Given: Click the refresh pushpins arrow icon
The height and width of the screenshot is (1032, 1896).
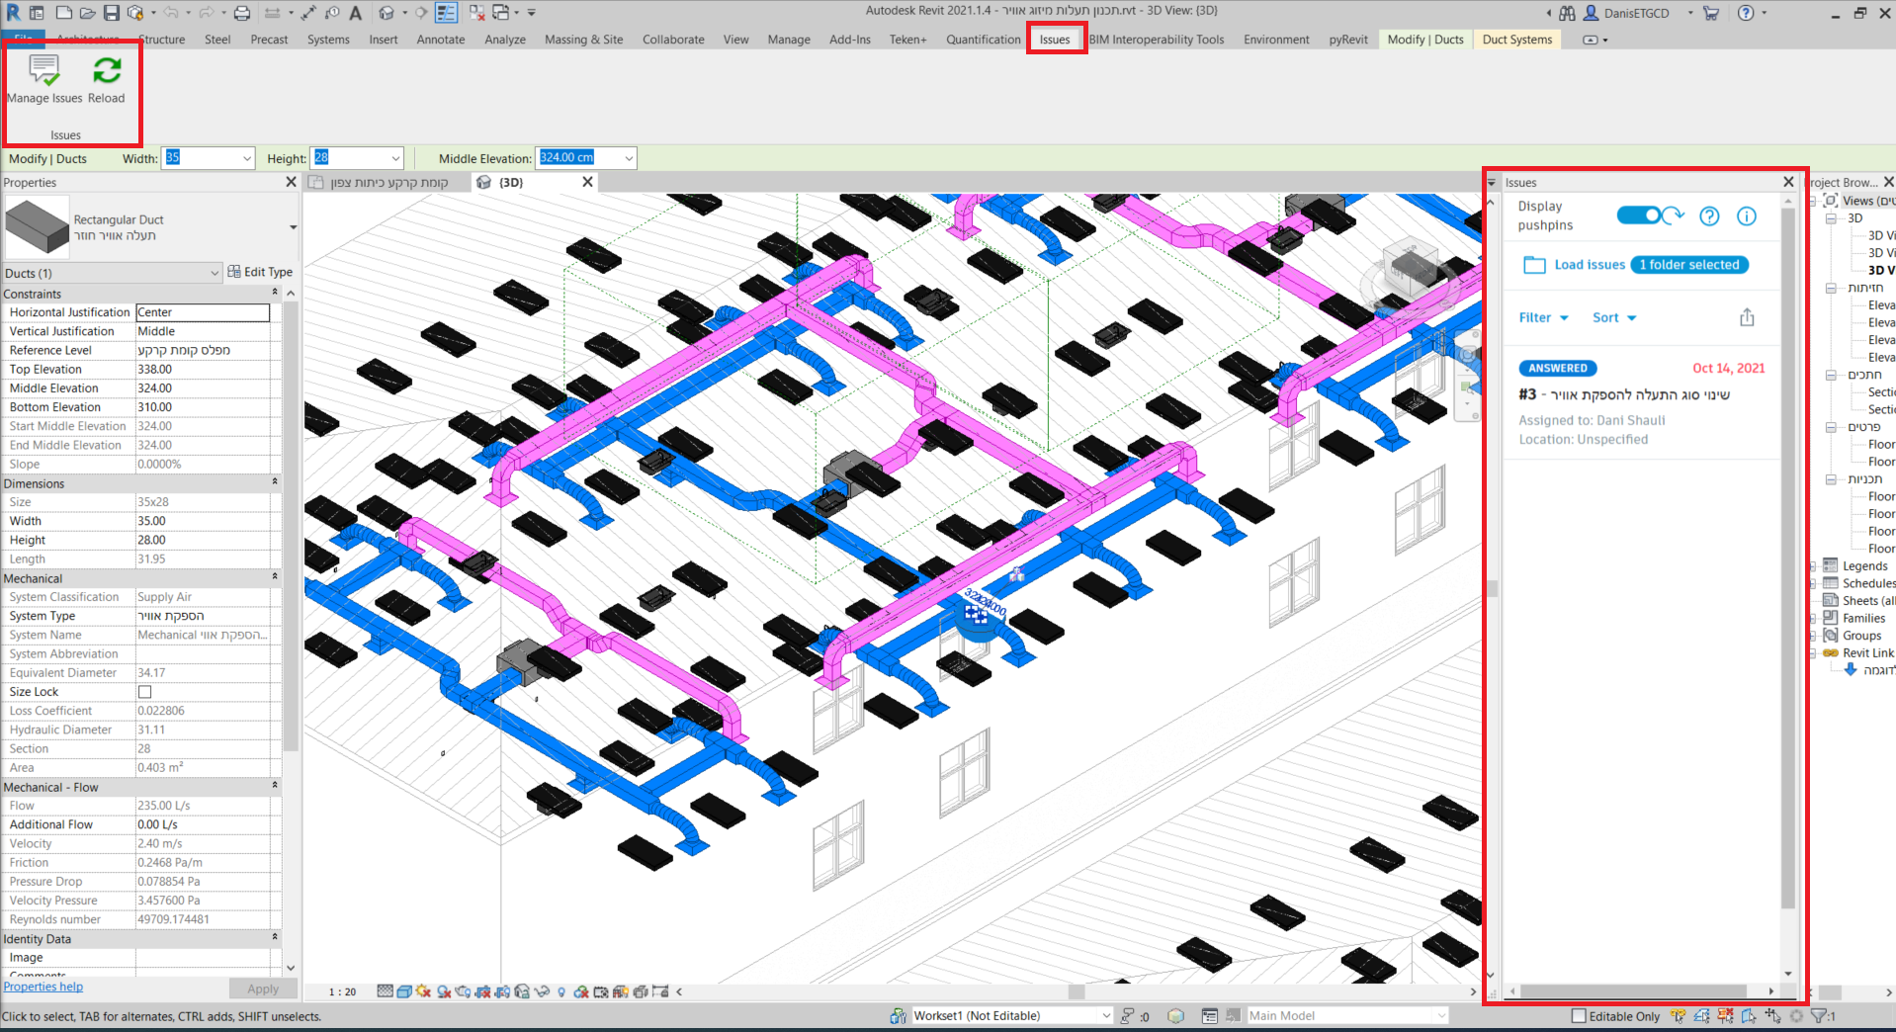Looking at the screenshot, I should pyautogui.click(x=1674, y=215).
